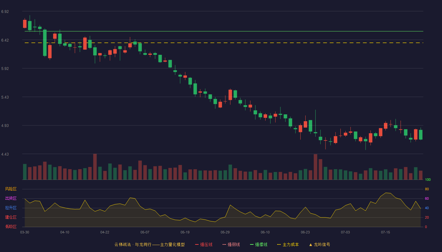
Task: Click the pink dashed 强弱线 marker icon
Action: [224, 244]
